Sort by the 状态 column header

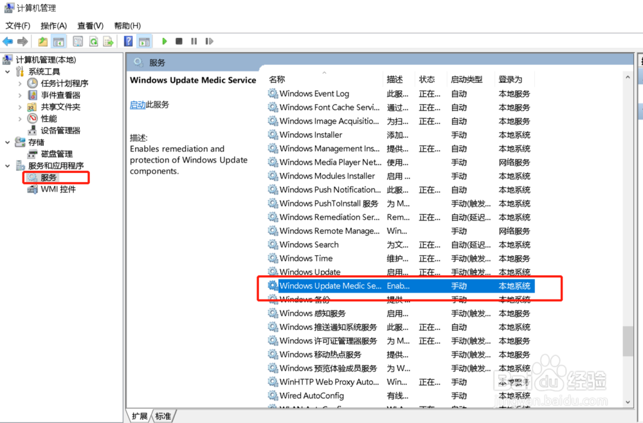(x=431, y=79)
